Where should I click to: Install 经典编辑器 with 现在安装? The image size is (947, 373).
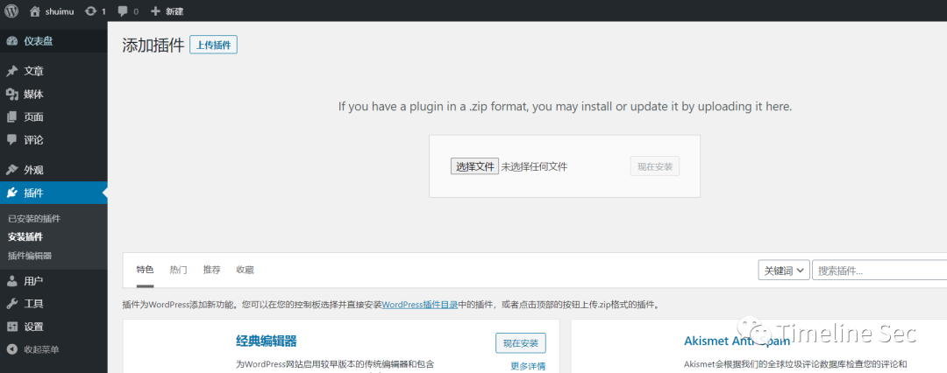tap(521, 343)
